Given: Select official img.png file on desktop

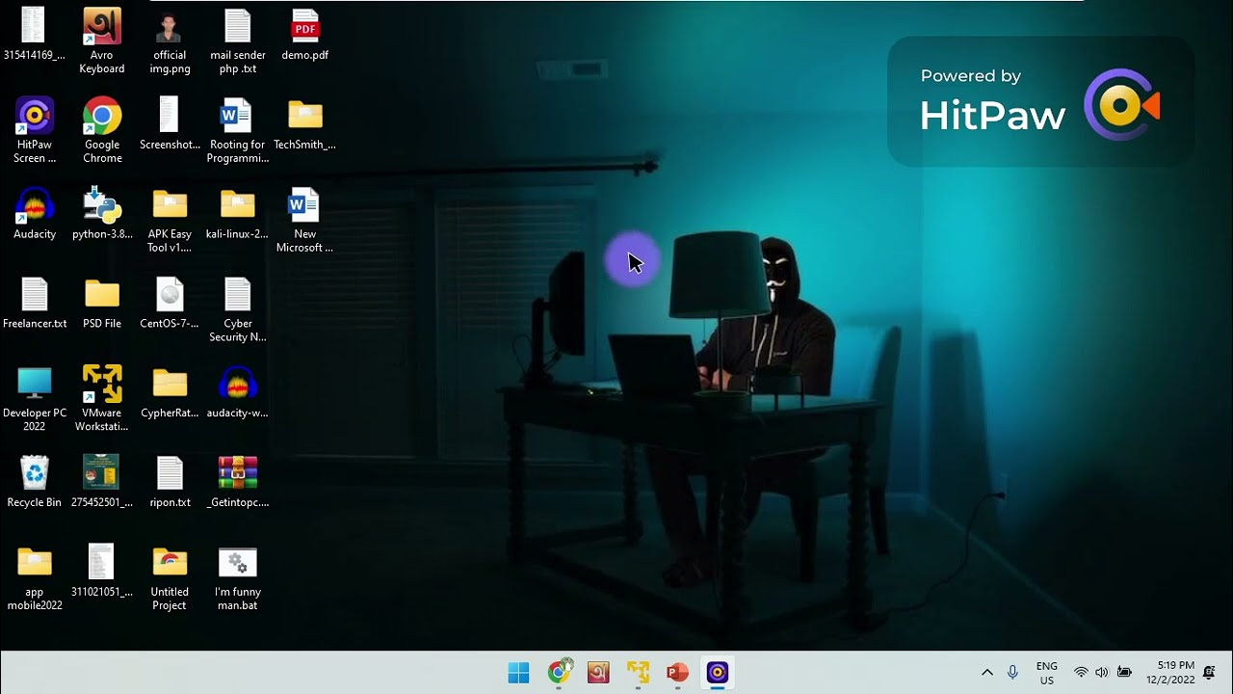Looking at the screenshot, I should coord(170,40).
